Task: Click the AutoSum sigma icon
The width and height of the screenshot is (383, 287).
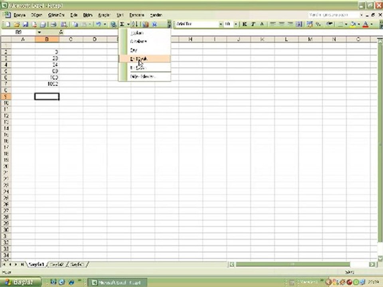Action: pyautogui.click(x=122, y=24)
